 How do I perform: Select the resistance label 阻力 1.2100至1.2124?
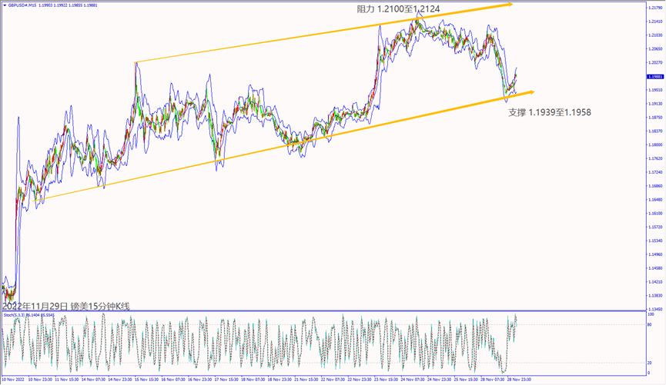pos(398,9)
